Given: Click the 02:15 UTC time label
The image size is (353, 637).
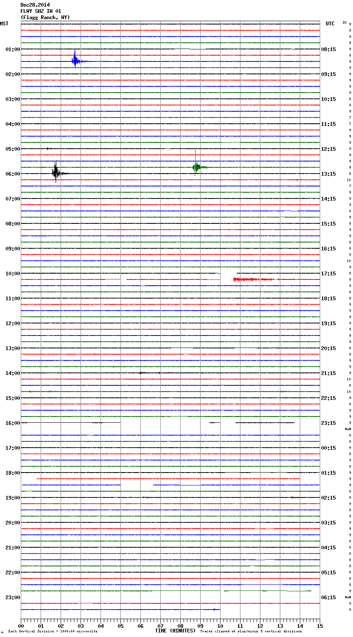Looking at the screenshot, I should [x=328, y=498].
